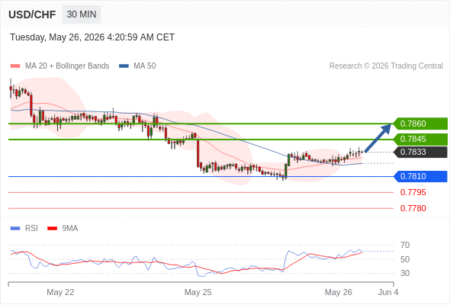The image size is (450, 305).
Task: Click the red 9MA legend swatch
Action: pyautogui.click(x=52, y=229)
